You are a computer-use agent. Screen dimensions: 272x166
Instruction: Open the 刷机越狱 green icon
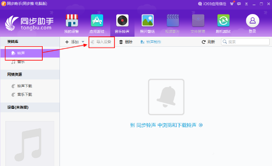tap(223, 20)
